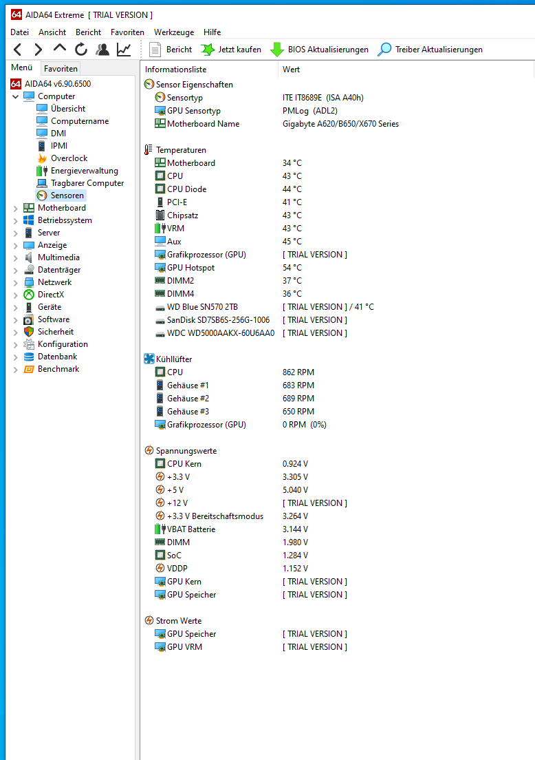Select the Computername tree item
Viewport: 535px width, 760px height.
pyautogui.click(x=80, y=121)
